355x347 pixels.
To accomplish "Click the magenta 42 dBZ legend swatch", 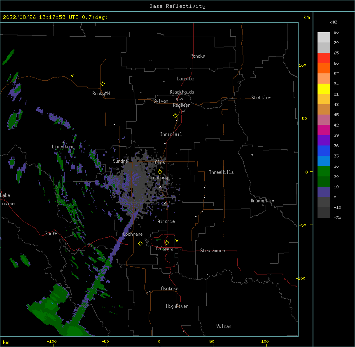I will click(x=324, y=130).
